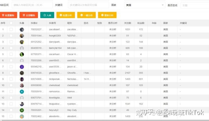Image resolution: width=209 pixels, height=121 pixels.
Task: Open avatar of hongk5269
Action: pos(22,36)
